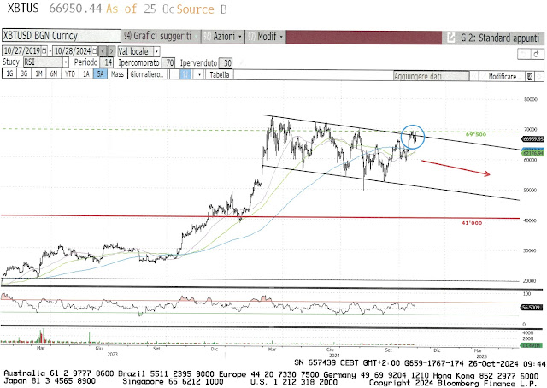Open start date calendar picker icon
The width and height of the screenshot is (547, 388).
click(44, 51)
